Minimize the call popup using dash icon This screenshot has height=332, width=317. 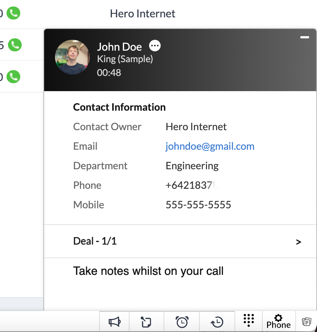(x=304, y=37)
